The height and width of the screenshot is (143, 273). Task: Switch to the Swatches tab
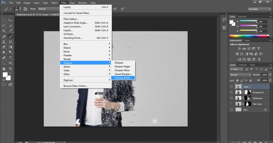(x=242, y=17)
